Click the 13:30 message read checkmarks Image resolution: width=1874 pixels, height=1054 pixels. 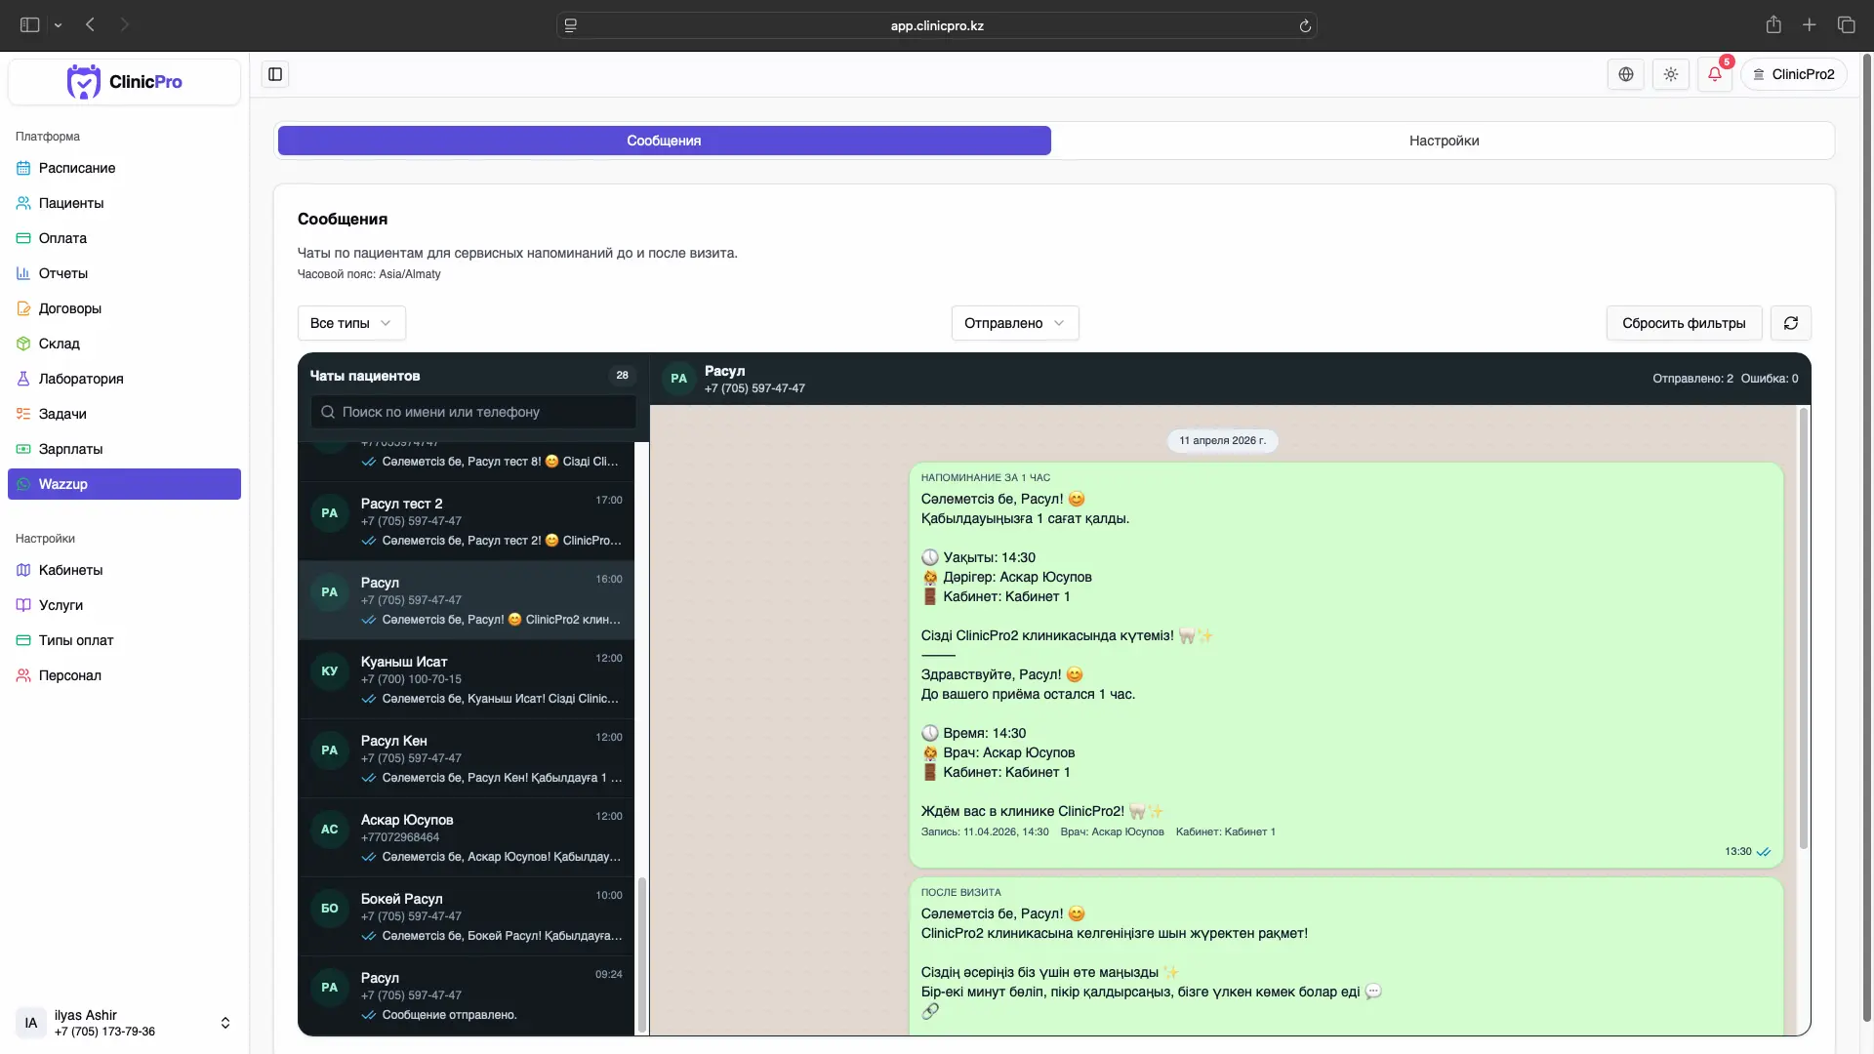coord(1764,852)
